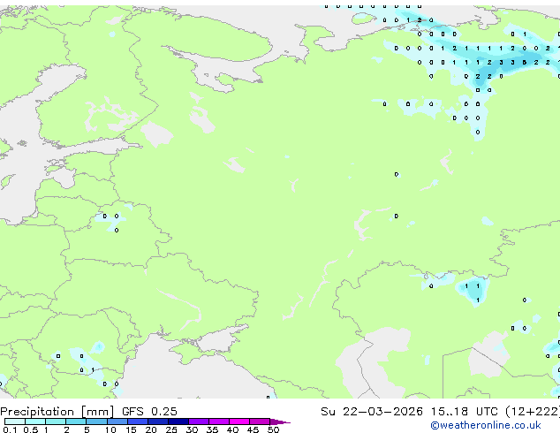560x433 pixels.
Task: Pick legend swatch between 10 and 15
Action: [117, 422]
